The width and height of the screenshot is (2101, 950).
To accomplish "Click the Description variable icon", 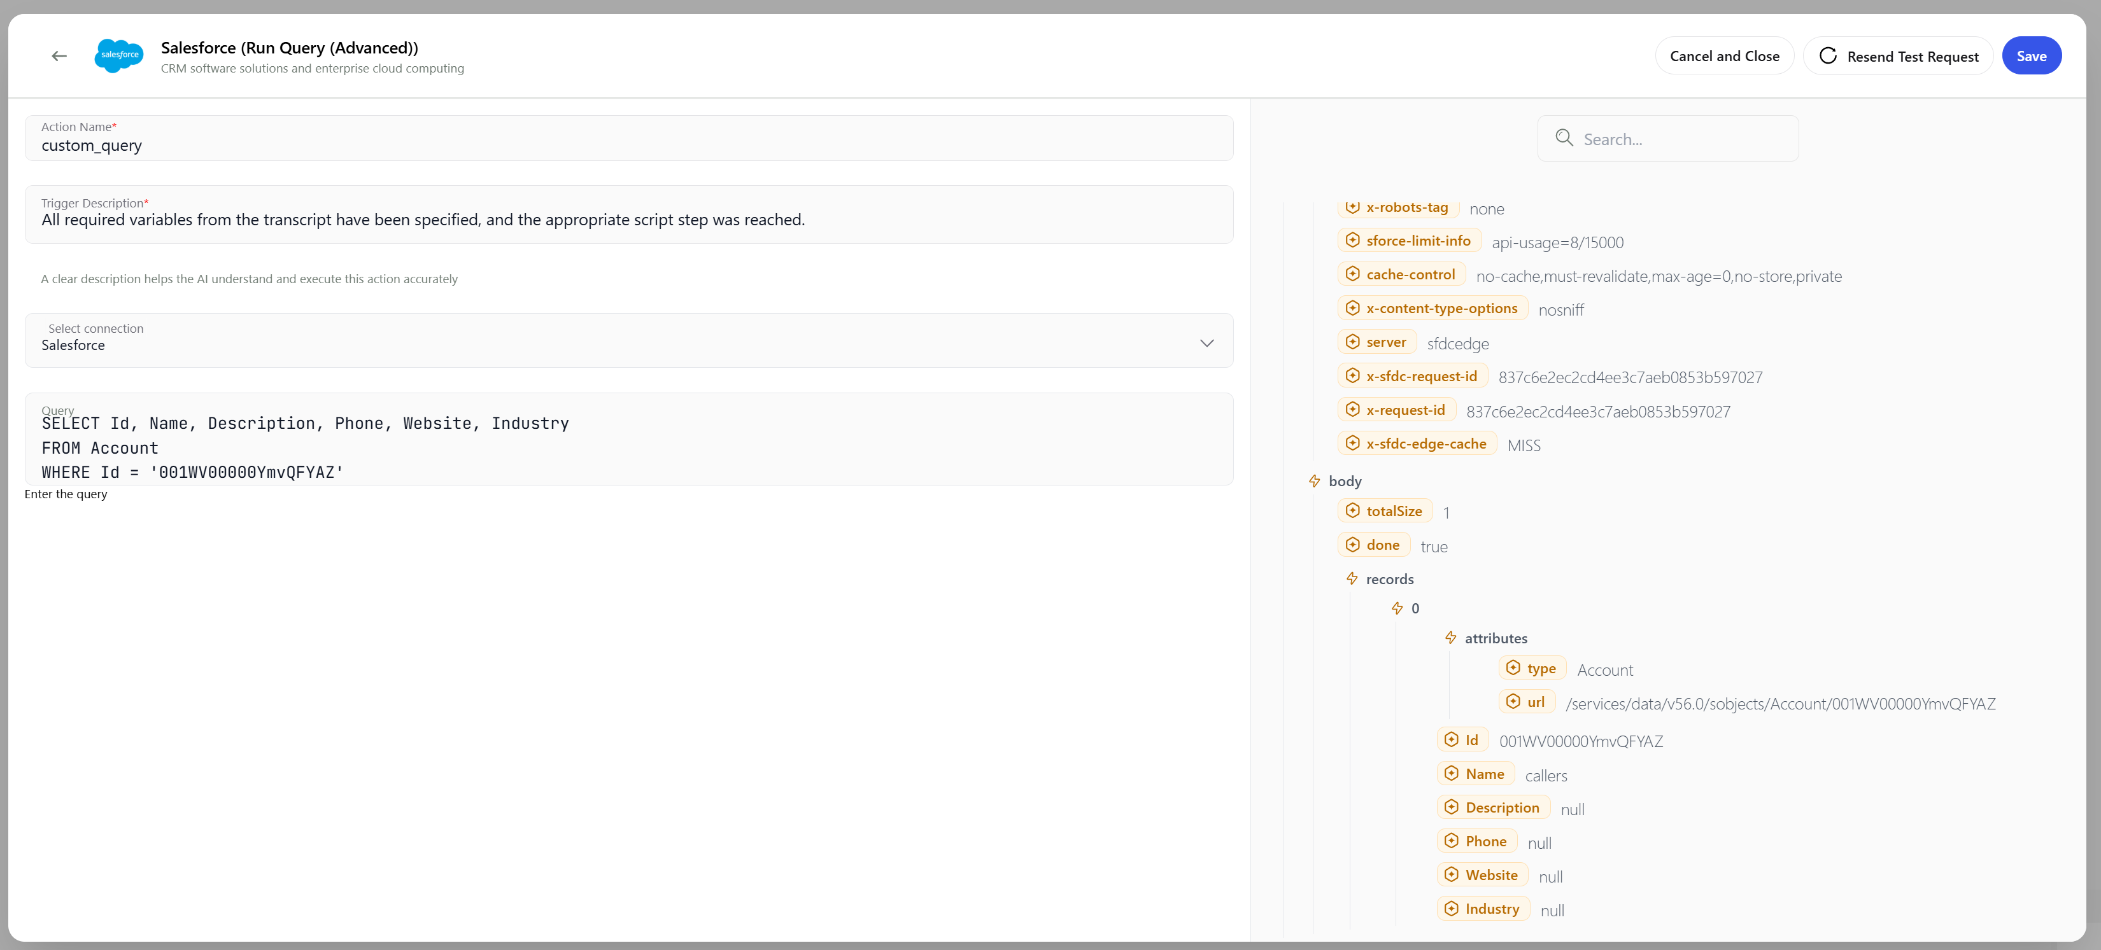I will [x=1451, y=807].
